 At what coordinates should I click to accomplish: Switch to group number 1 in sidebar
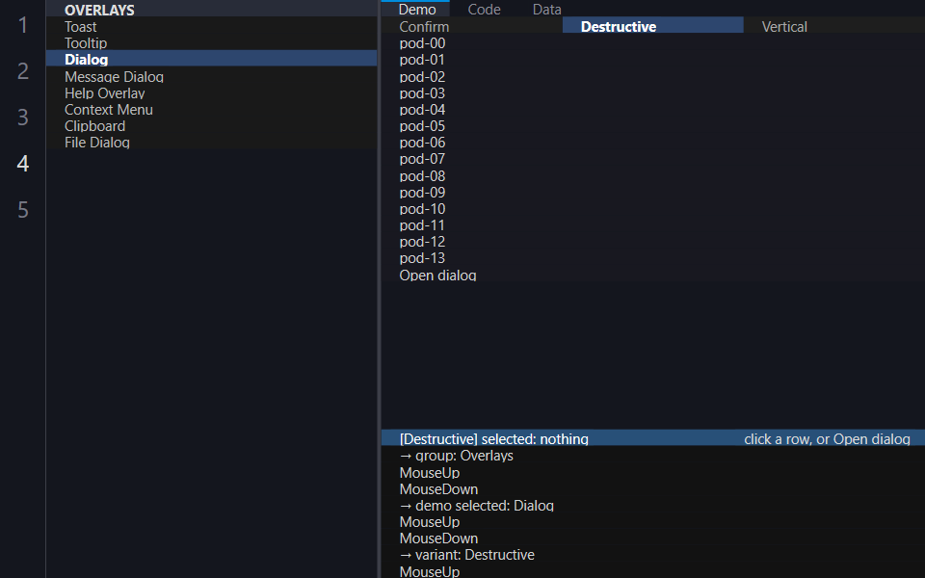coord(22,25)
